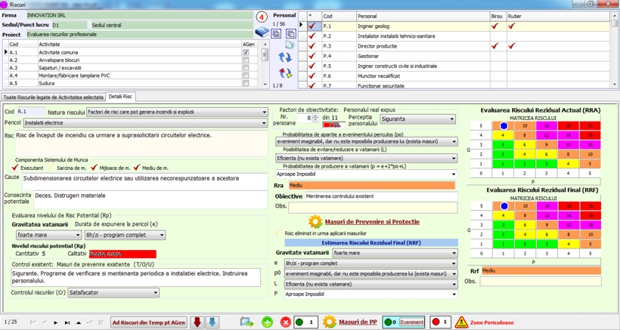Image resolution: width=620 pixels, height=330 pixels.
Task: Toggle the Sarcina de m. checkmark
Action: click(x=52, y=168)
